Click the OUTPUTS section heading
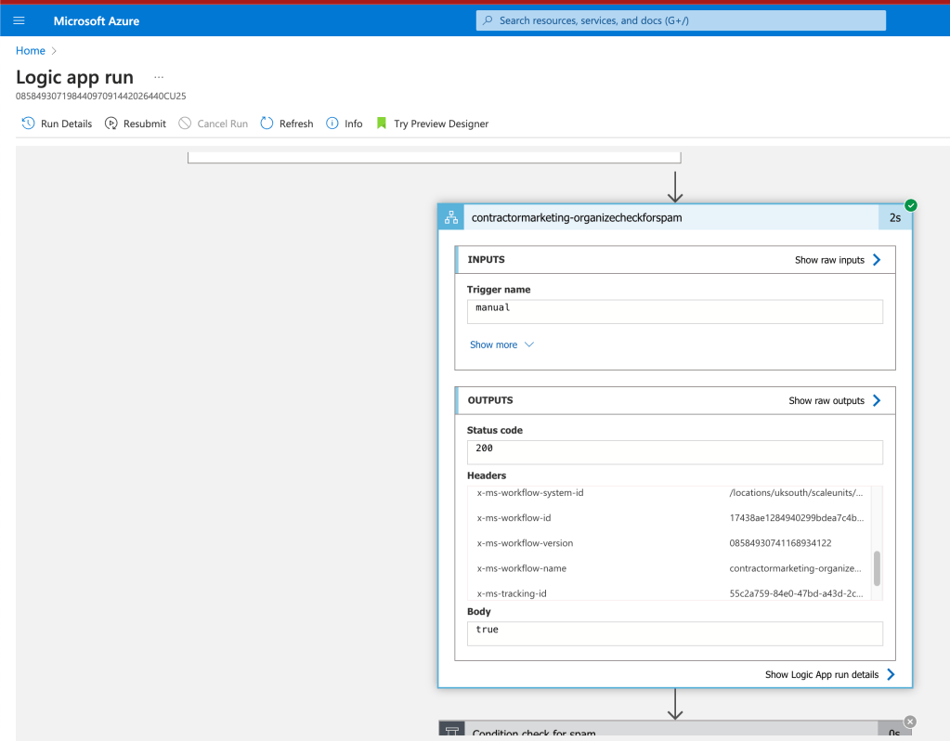 pos(490,400)
